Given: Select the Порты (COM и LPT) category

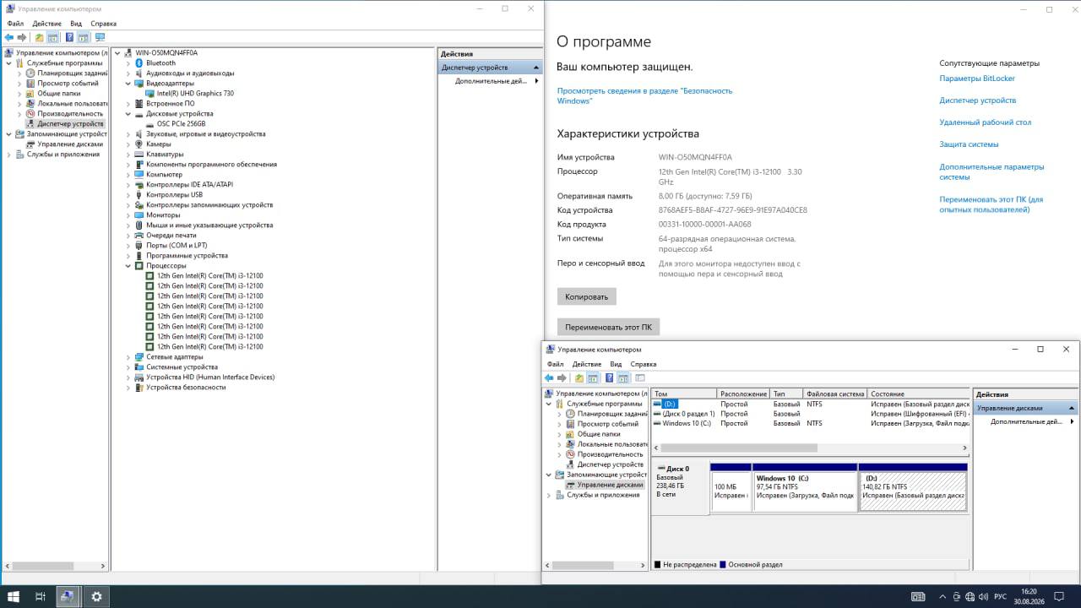Looking at the screenshot, I should 177,246.
